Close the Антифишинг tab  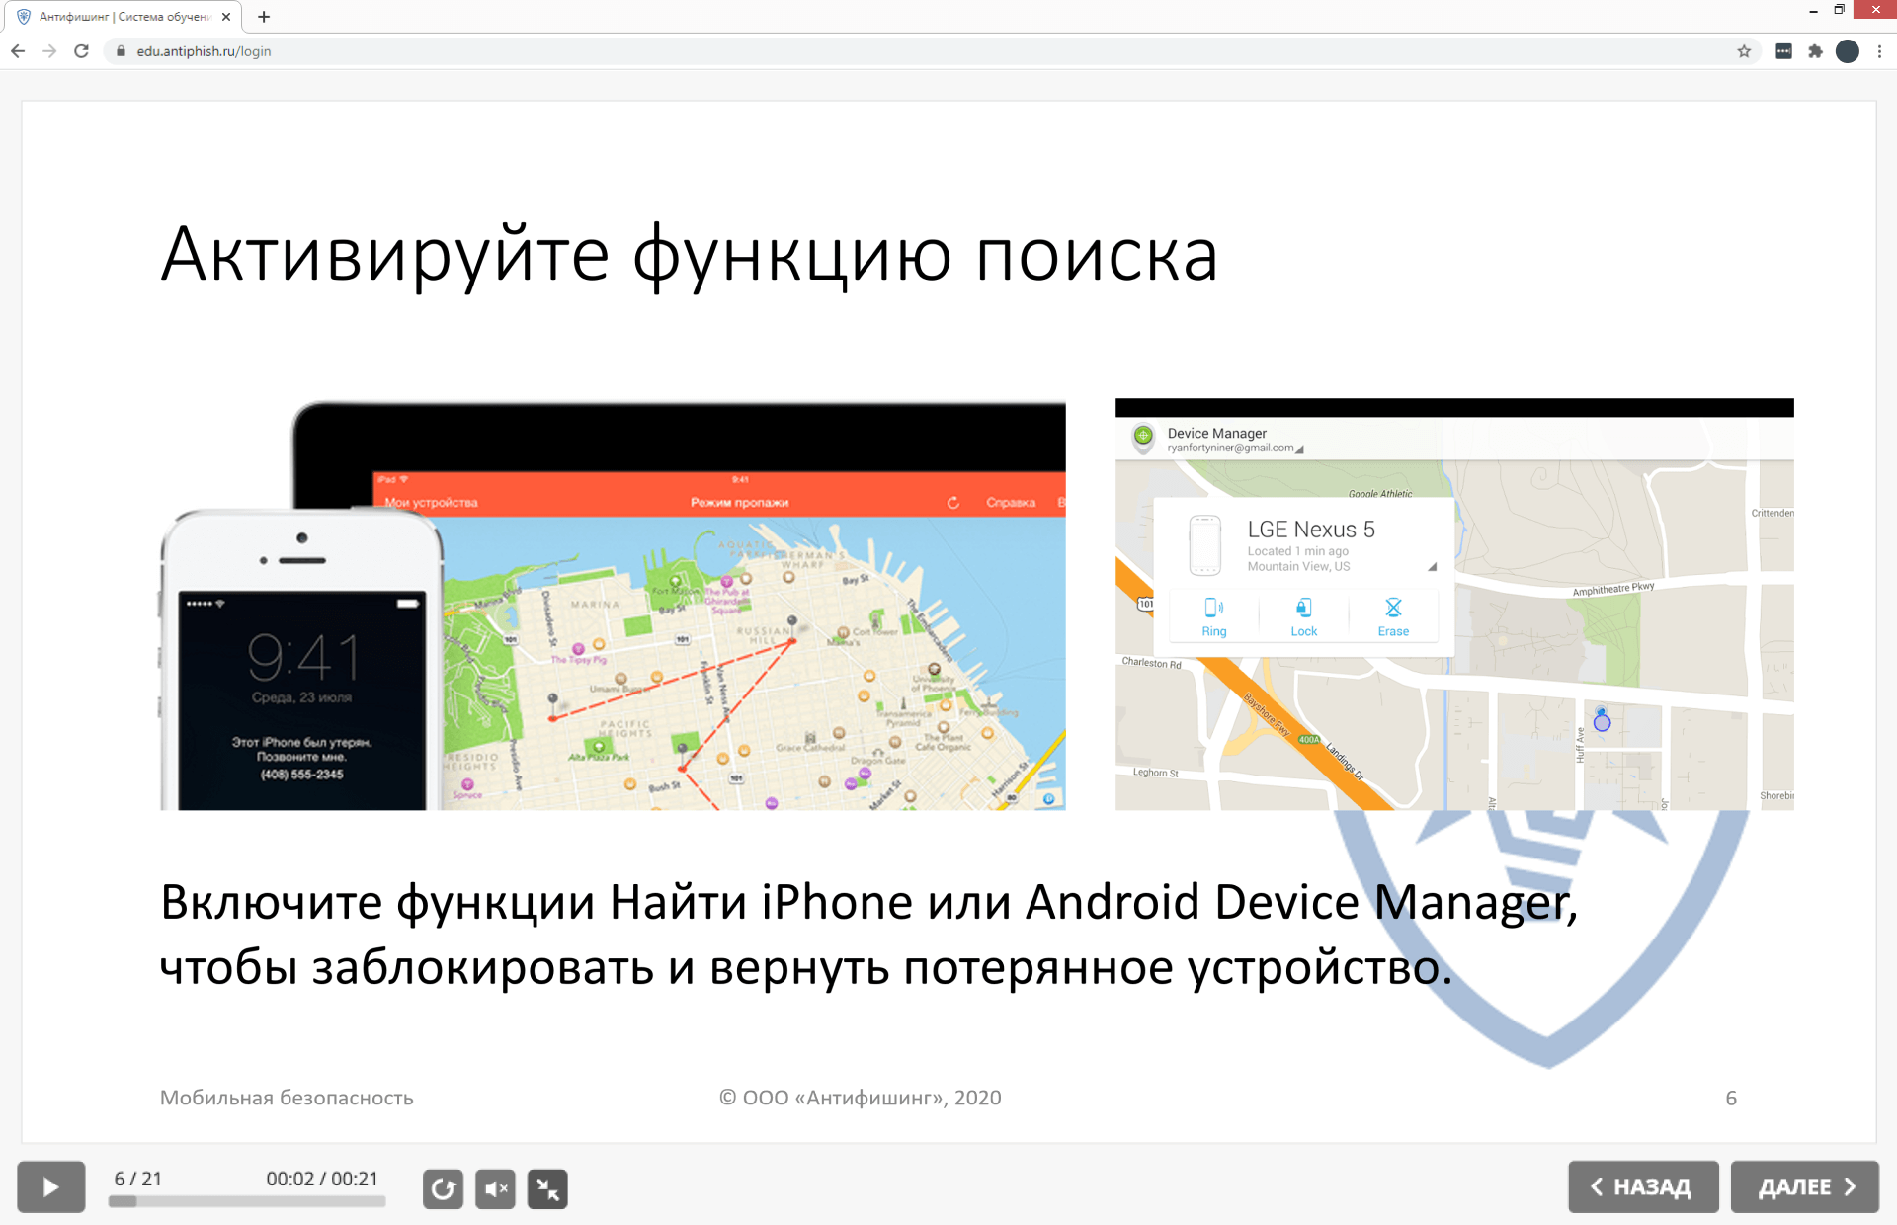(x=226, y=17)
